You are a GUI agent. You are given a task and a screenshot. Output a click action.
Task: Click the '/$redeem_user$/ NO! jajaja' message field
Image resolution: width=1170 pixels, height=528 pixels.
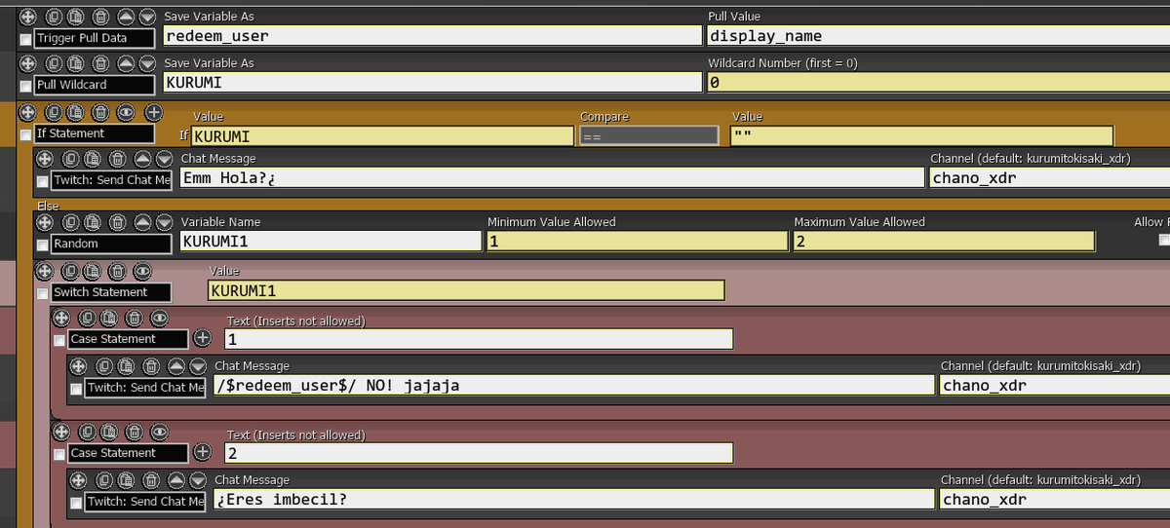click(x=573, y=385)
